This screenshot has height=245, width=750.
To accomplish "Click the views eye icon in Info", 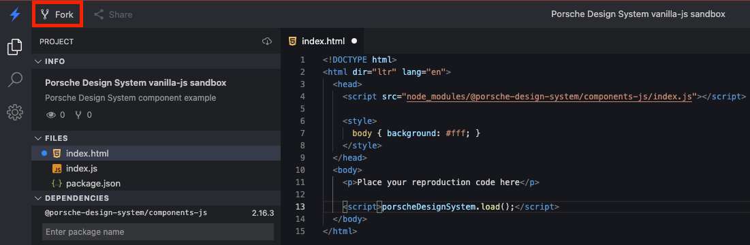I will pyautogui.click(x=50, y=114).
